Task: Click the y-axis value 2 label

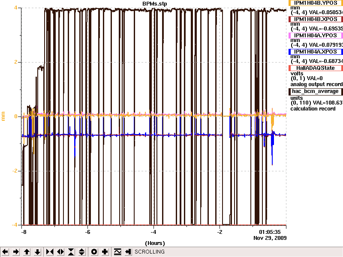Action: pos(16,62)
